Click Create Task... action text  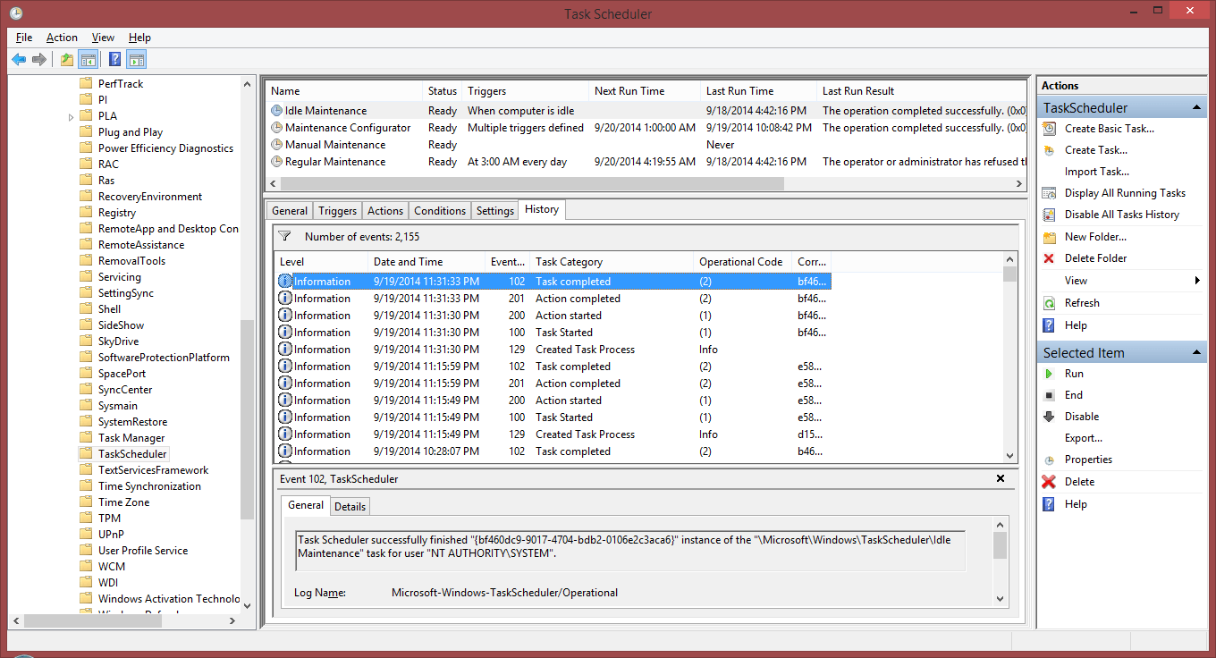coord(1096,150)
